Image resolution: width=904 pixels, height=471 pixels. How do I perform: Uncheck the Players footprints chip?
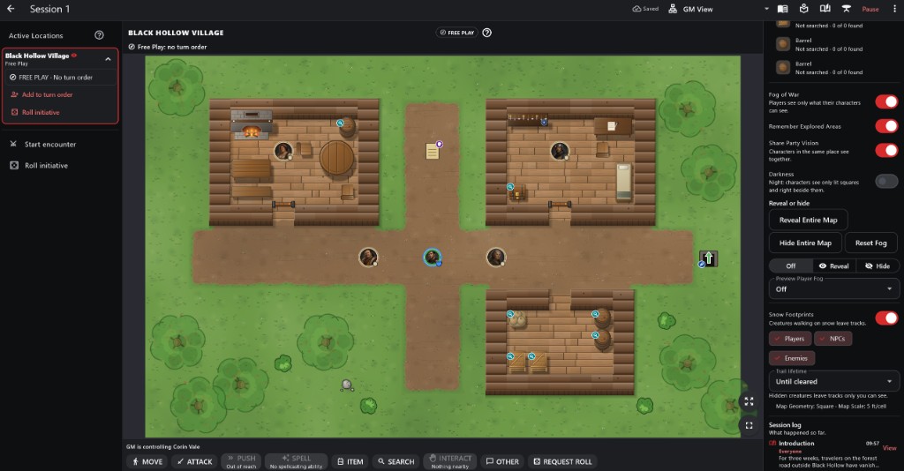pos(790,339)
